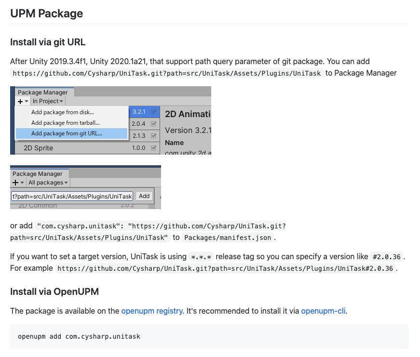
Task: Open the openupm registry link
Action: coord(151,311)
